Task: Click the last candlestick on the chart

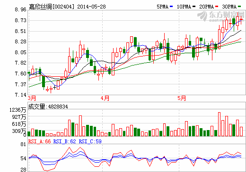Action: (241, 20)
